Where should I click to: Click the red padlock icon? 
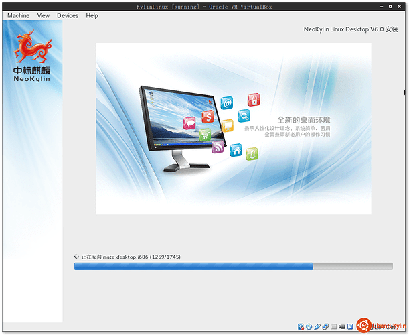(x=254, y=100)
